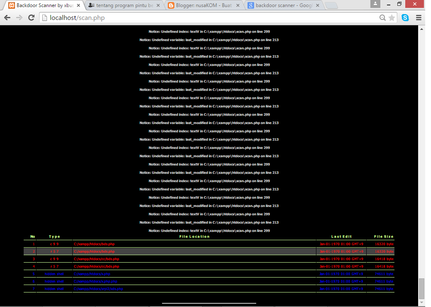Go forward to the next page
The width and height of the screenshot is (431, 307).
click(x=19, y=17)
